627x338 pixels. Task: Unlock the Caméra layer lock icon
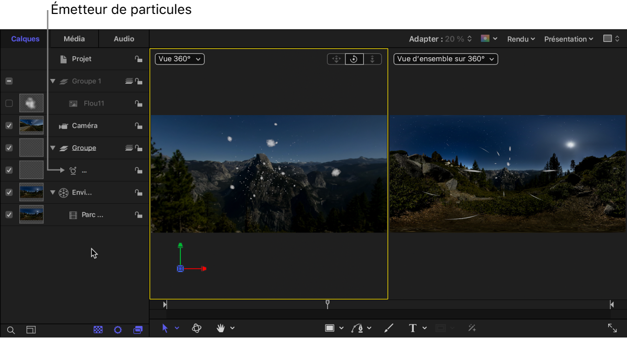click(138, 126)
